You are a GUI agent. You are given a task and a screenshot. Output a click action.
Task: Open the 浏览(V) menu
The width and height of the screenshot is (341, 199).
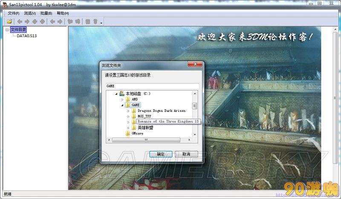point(30,13)
